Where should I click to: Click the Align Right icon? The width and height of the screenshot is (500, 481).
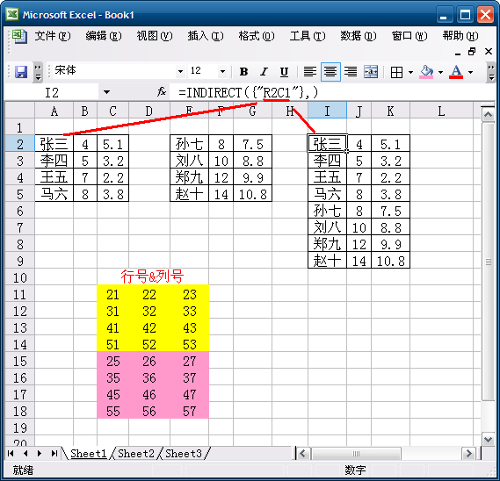351,72
